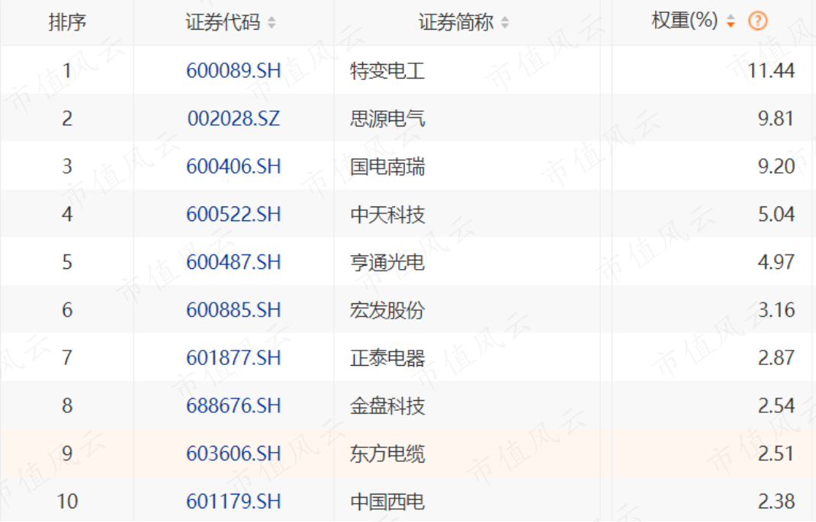816x522 pixels.
Task: Click the weight value 9.20
Action: coord(776,166)
